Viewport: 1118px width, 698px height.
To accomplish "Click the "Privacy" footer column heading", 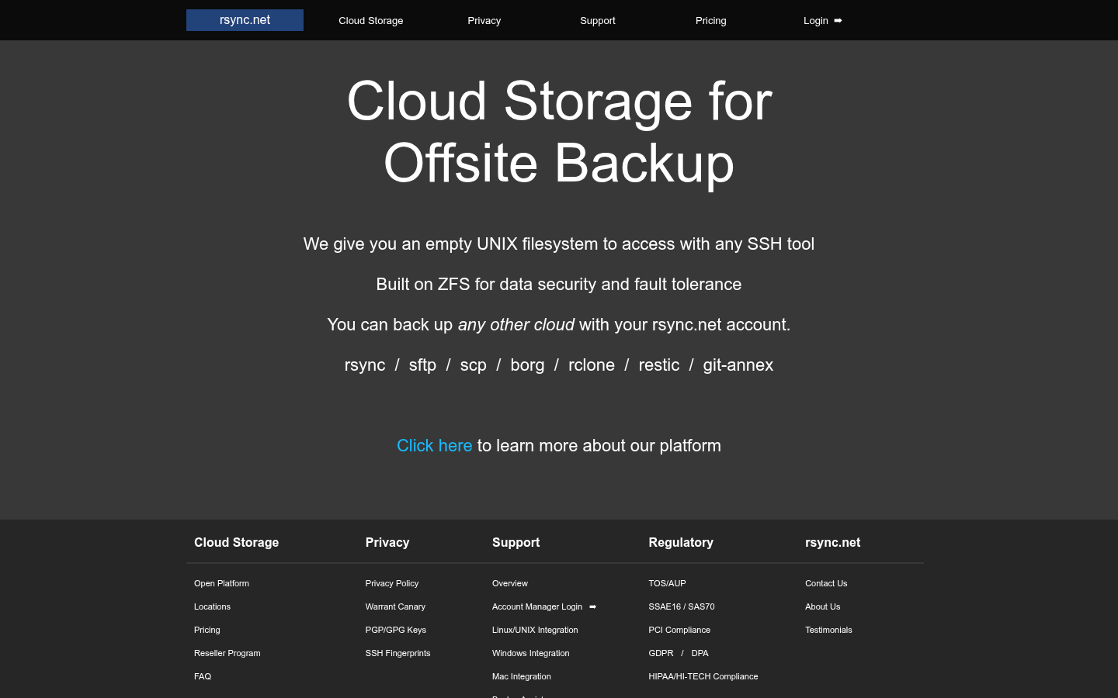I will tap(387, 543).
